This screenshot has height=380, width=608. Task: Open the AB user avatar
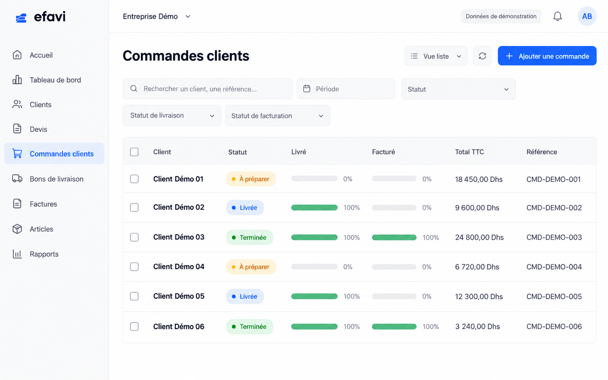click(587, 16)
